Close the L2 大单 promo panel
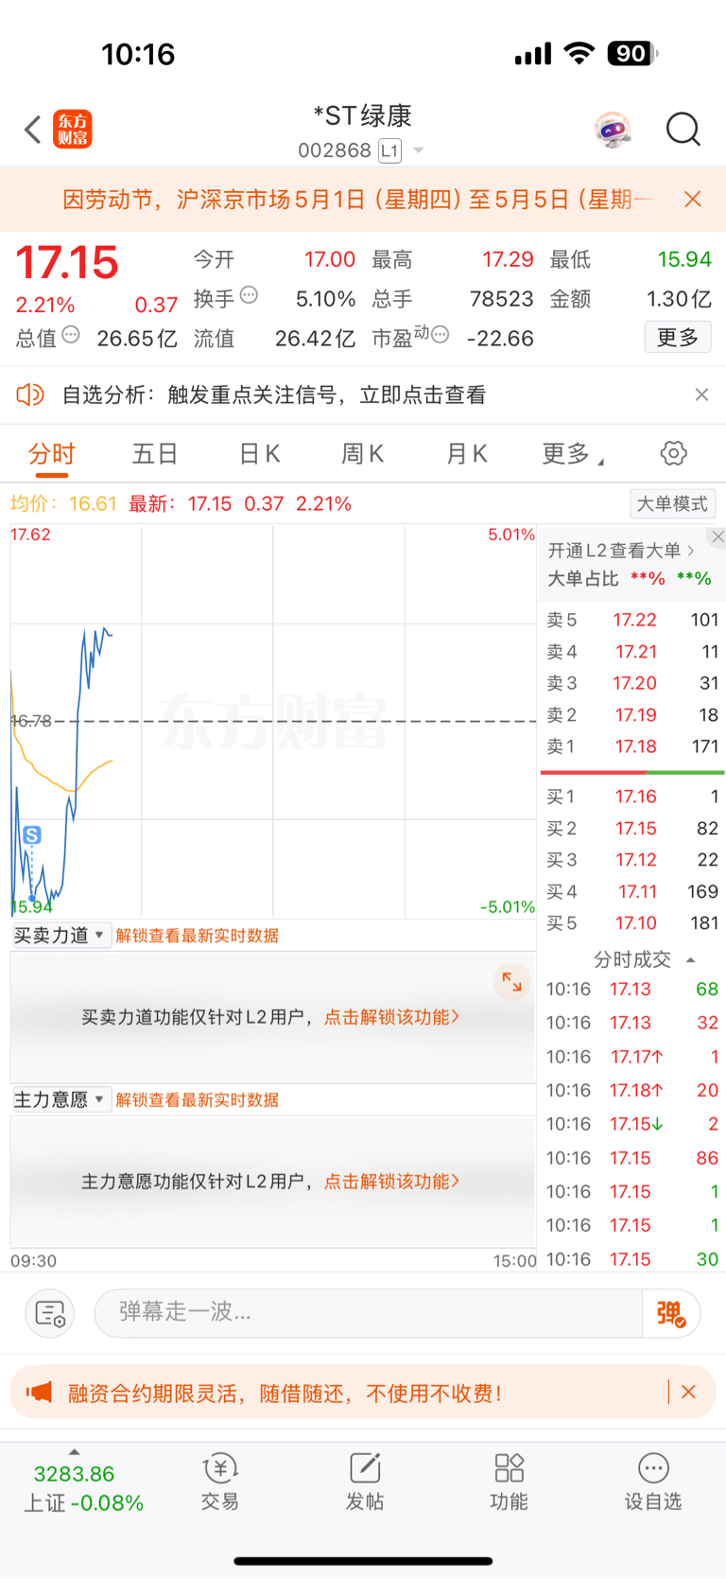Image resolution: width=726 pixels, height=1579 pixels. (x=717, y=536)
